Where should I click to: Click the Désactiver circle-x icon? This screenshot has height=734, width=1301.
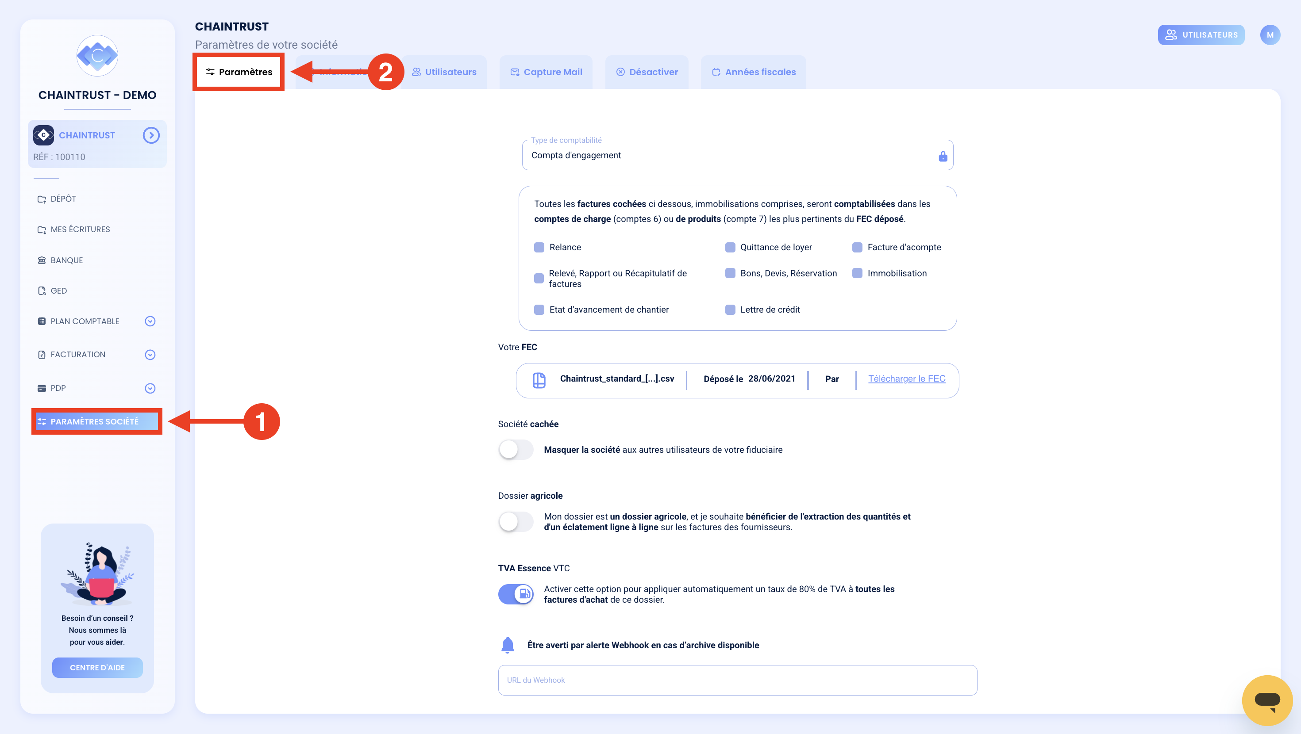620,72
